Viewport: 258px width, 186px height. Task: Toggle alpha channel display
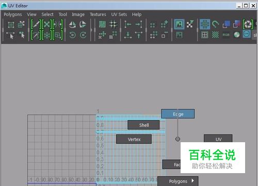coord(237,35)
